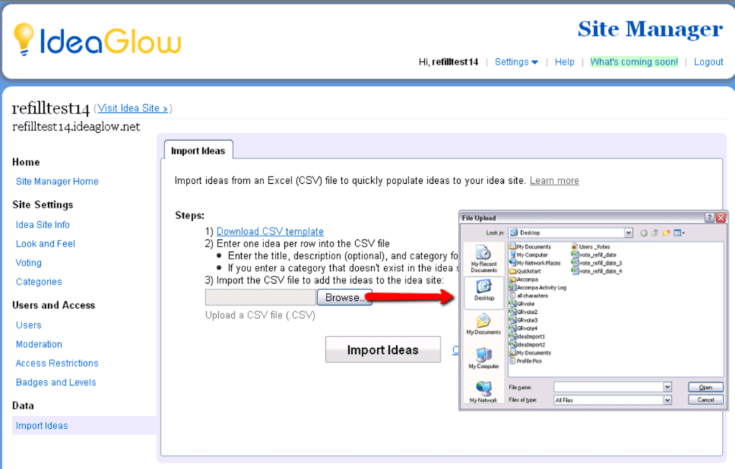This screenshot has height=469, width=735.
Task: Select the Accompa folder in file list
Action: [x=523, y=279]
